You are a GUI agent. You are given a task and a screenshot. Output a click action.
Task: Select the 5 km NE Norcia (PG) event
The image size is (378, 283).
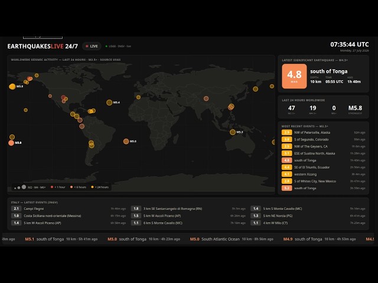308,216
